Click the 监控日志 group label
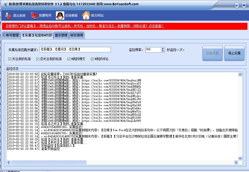249x172 pixels. coord(12,69)
